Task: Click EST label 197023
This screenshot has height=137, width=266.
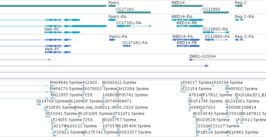Action: point(208,107)
